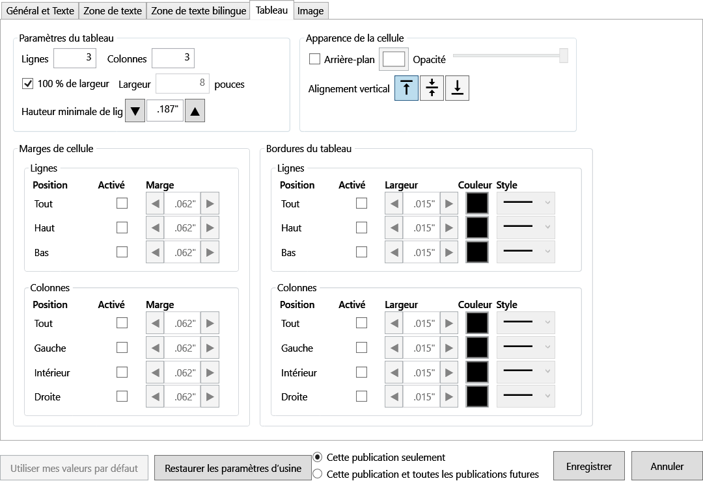Click Utiliser mes valeurs par défaut

pos(74,468)
